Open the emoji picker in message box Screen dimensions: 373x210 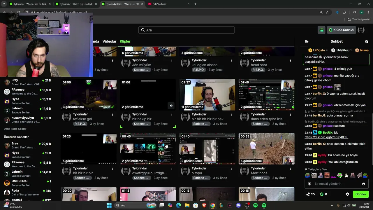pos(364,184)
